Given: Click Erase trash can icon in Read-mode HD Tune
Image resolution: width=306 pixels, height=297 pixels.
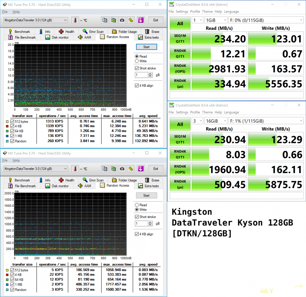Looking at the screenshot, I should [x=147, y=31].
